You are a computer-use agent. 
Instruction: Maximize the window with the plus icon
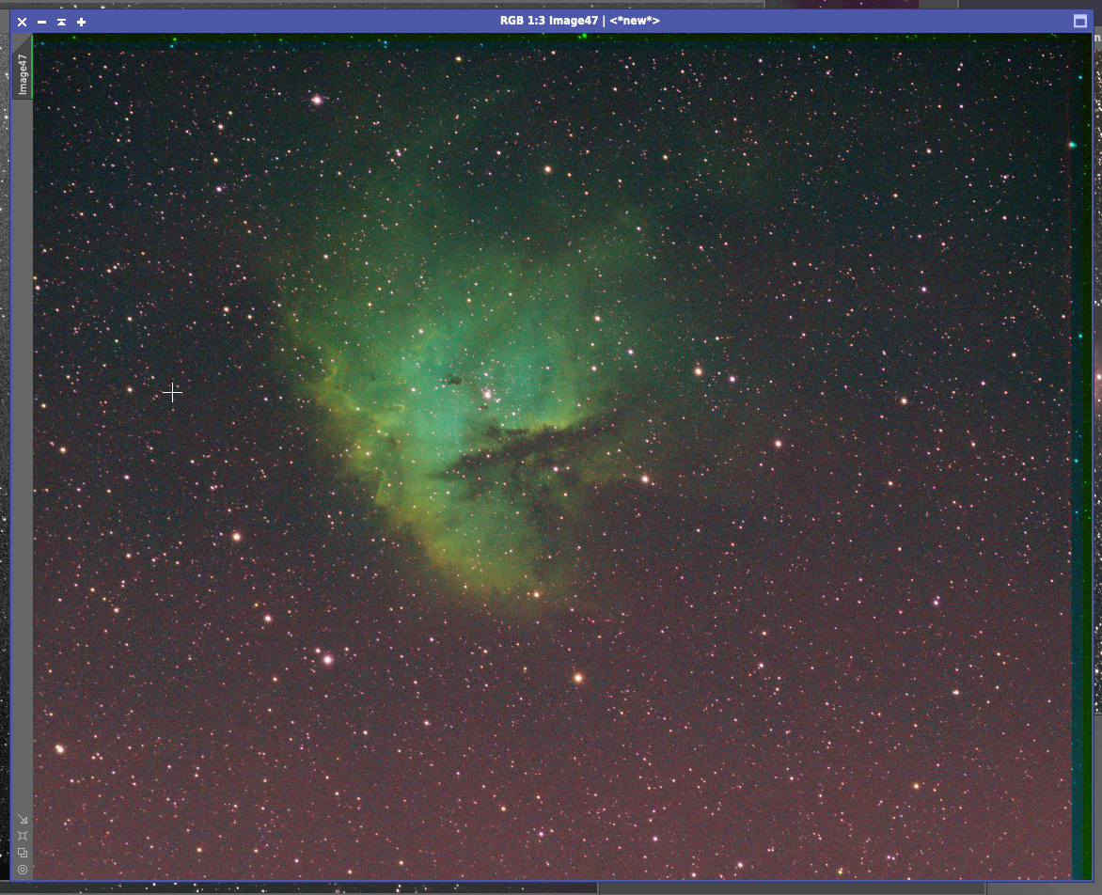tap(82, 22)
